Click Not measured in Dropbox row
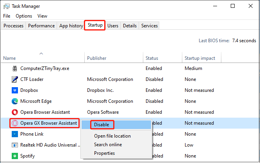 [199, 90]
